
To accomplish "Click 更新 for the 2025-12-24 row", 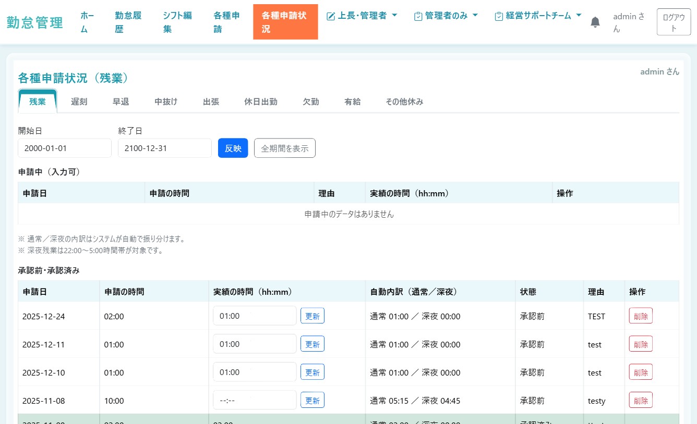I will 313,316.
